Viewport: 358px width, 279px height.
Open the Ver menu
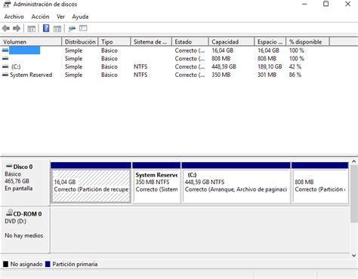click(60, 17)
